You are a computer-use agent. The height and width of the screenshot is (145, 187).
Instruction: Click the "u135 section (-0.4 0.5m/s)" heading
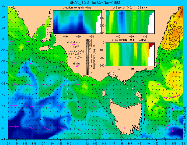[x=130, y=40]
